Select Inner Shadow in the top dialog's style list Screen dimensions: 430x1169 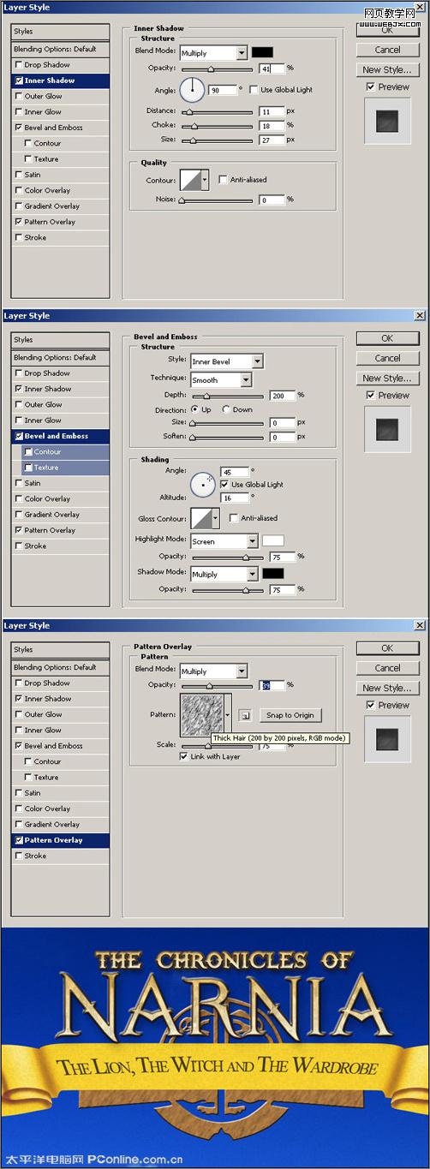[x=61, y=81]
